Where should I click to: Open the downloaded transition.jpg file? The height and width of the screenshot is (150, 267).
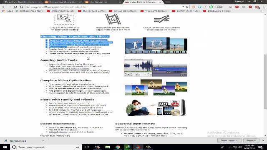pos(18,141)
